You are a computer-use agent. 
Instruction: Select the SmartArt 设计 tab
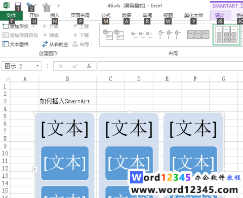click(x=220, y=16)
